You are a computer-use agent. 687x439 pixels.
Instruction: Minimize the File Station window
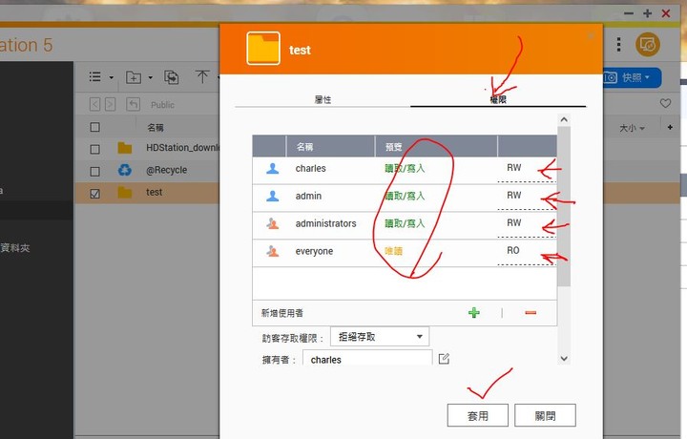click(x=629, y=13)
